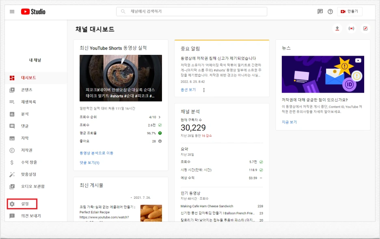Click the 의견 보내기 feedback icon

[12, 216]
